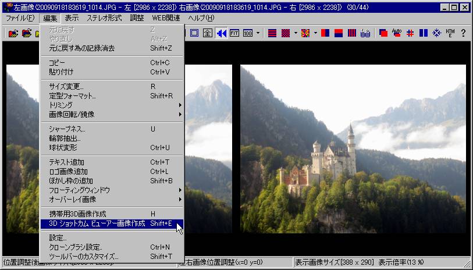Screen dimensions: 473x270
Task: Click the 表示倍率(13 %) status text
Action: (401, 262)
